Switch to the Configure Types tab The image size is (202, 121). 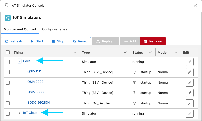point(55,29)
